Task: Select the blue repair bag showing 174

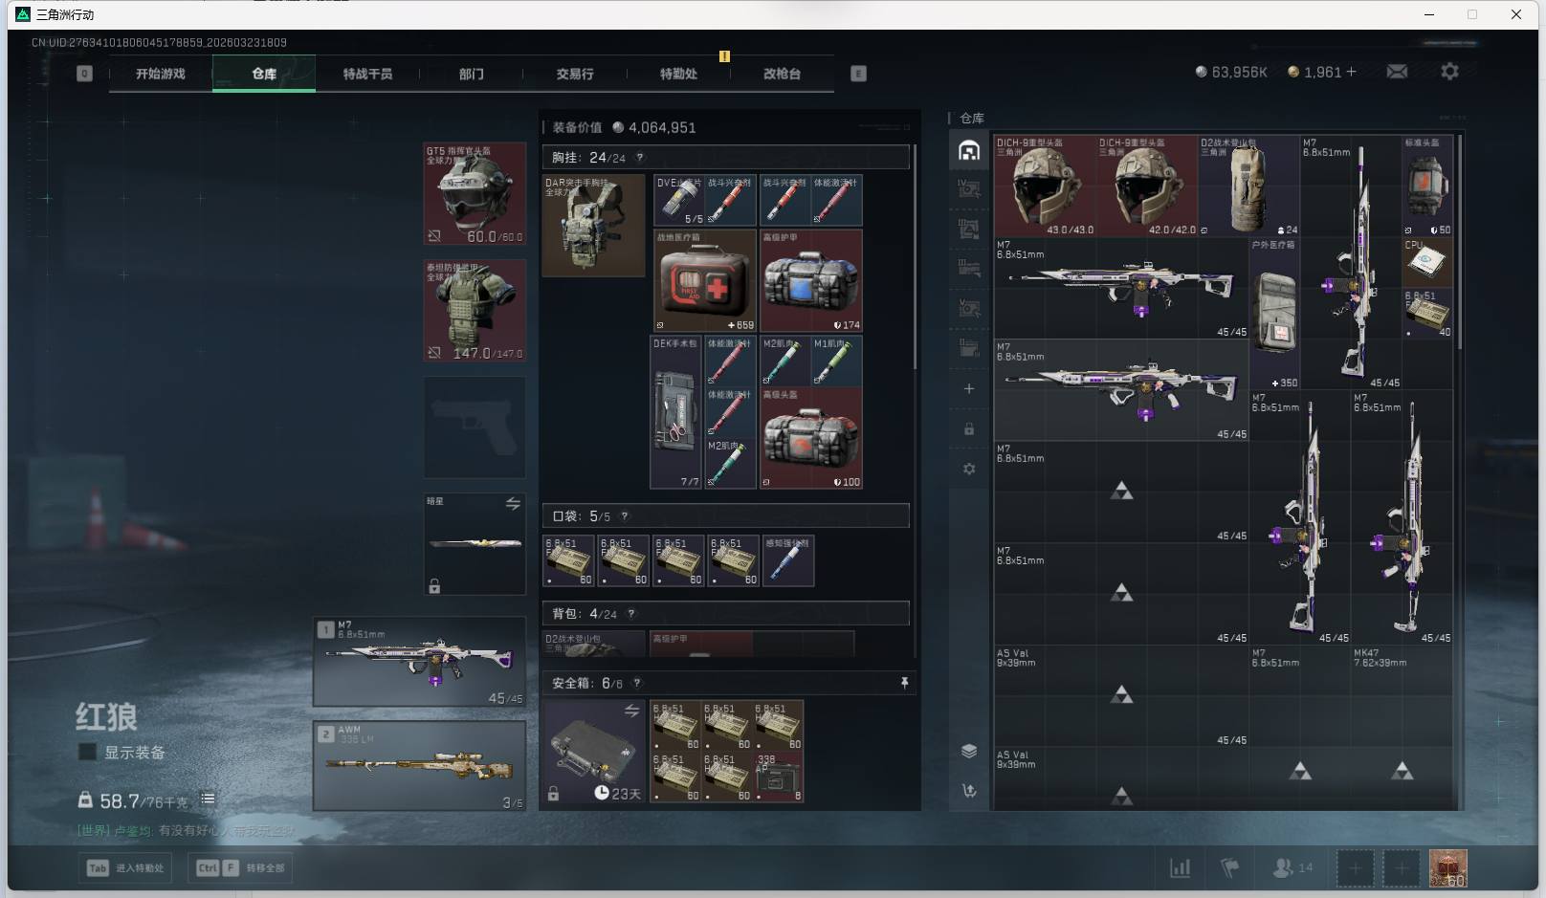Action: click(811, 280)
